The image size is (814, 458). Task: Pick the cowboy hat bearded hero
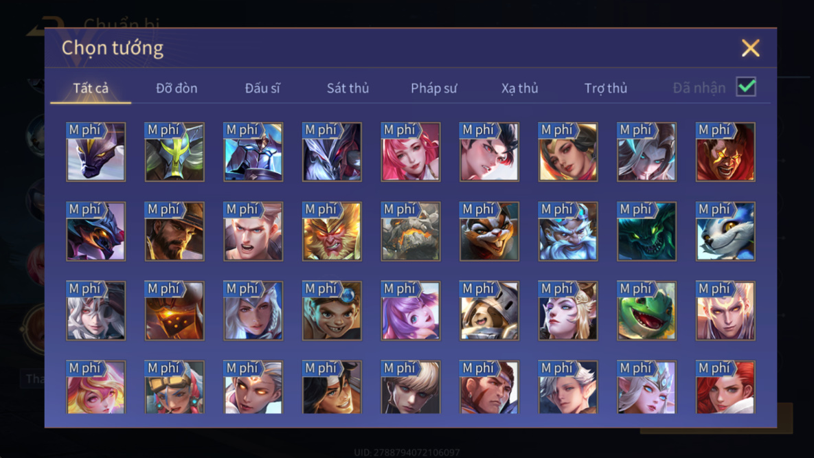coord(174,231)
